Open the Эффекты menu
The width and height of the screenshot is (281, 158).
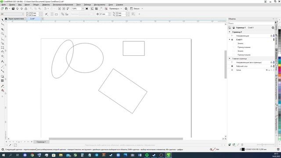click(x=46, y=5)
